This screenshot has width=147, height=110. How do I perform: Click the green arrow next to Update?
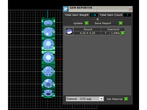(x=87, y=23)
